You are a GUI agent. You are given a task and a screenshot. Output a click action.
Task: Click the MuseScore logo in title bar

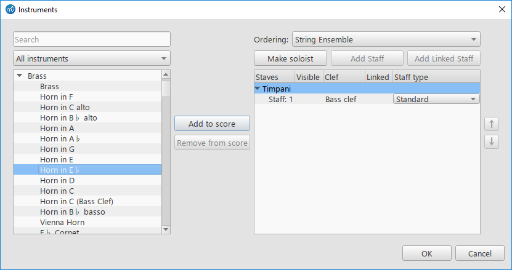(x=10, y=10)
